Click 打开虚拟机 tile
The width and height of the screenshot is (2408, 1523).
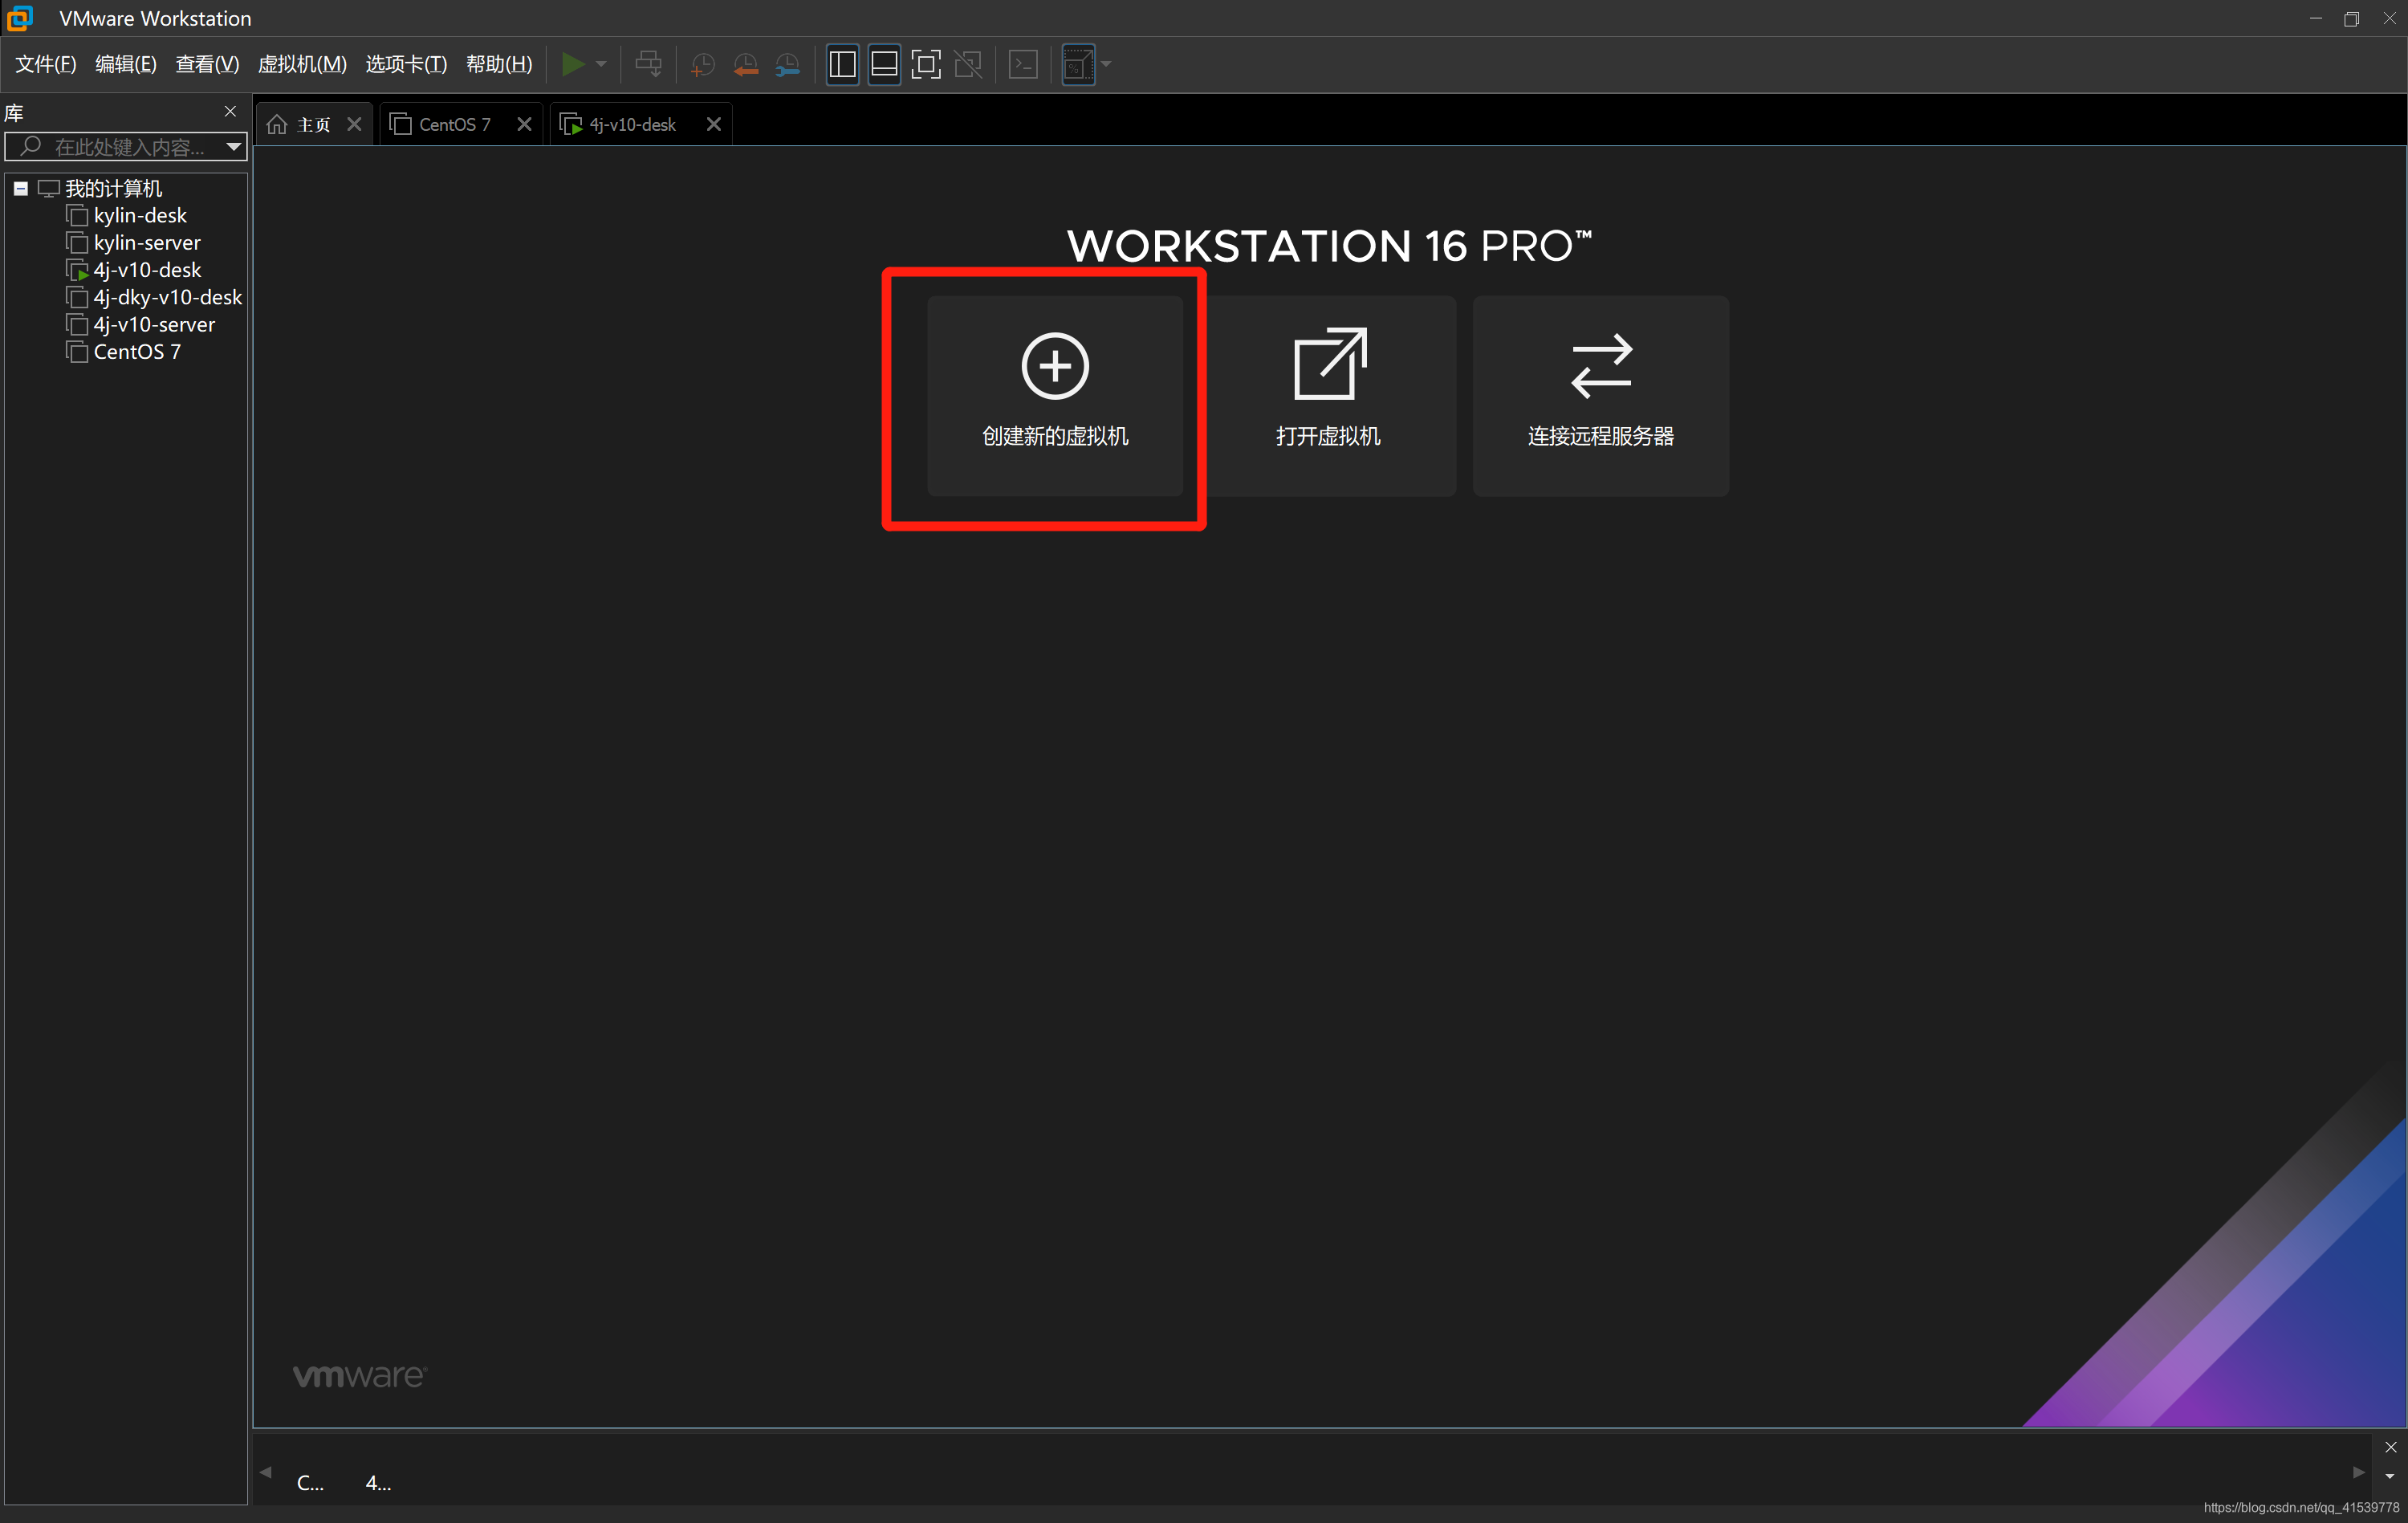pos(1328,396)
